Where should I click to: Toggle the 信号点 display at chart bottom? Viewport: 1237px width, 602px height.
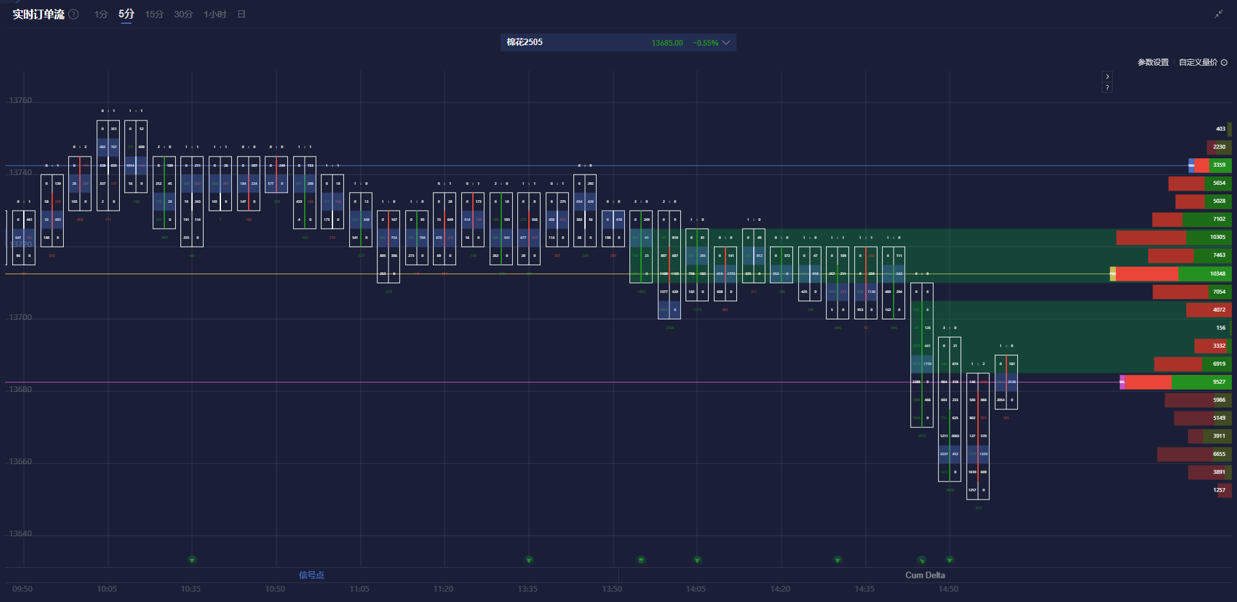pyautogui.click(x=312, y=575)
